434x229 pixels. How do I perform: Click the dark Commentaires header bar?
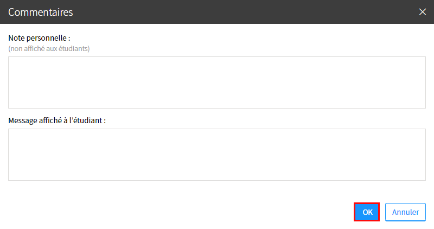pyautogui.click(x=217, y=12)
